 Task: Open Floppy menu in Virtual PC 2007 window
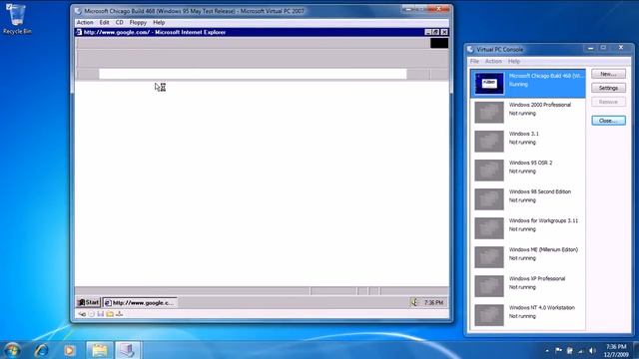tap(138, 22)
